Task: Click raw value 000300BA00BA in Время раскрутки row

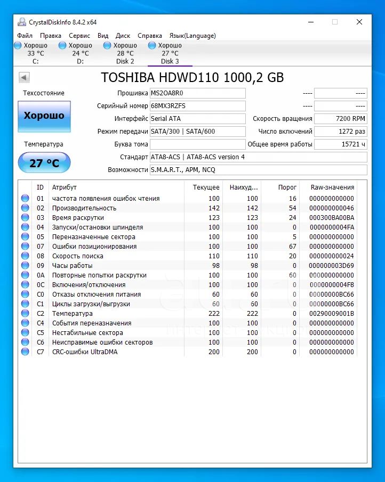Action: 332,218
